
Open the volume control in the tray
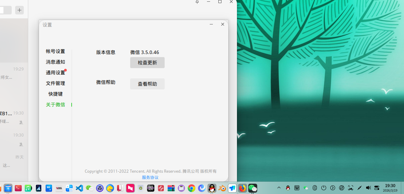[x=368, y=188]
